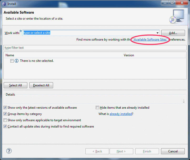Click the info icon beside Work with label
Viewport: 190px width, 160px height.
click(20, 31)
